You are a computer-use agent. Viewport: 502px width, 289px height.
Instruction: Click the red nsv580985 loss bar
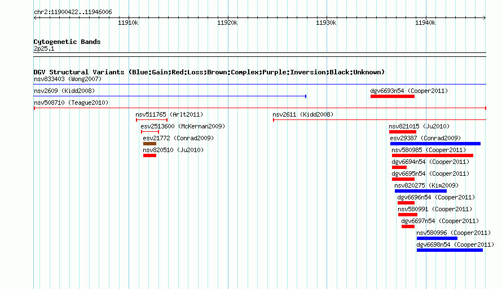(433, 155)
